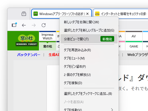The width and height of the screenshot is (148, 111).
Task: Select タブをピン留め(P)
Action: (89, 66)
